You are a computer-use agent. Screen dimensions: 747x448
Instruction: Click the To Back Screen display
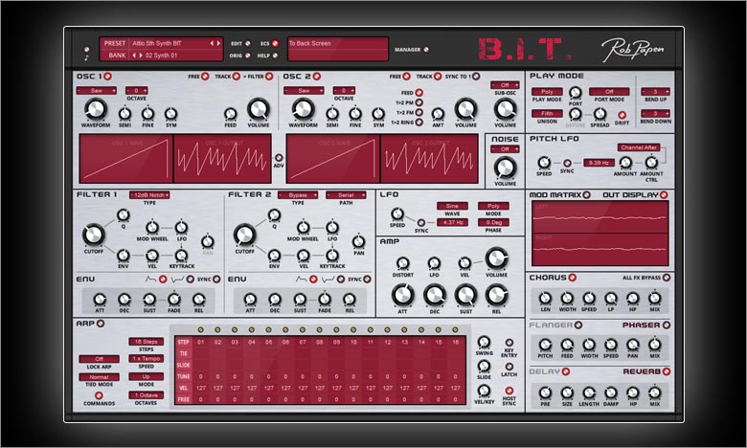point(338,49)
